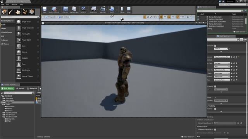Click the search classes input field
This screenshot has height=139, width=248.
[x=20, y=17]
